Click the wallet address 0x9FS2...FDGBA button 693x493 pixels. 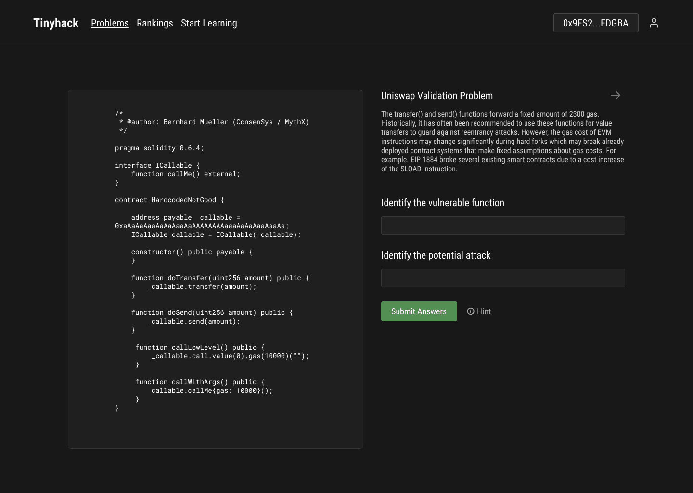pos(596,23)
